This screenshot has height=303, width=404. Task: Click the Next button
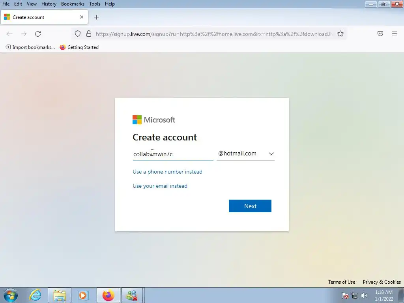click(x=250, y=206)
